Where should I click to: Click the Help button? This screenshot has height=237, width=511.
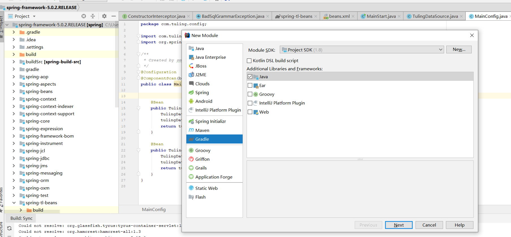point(460,225)
